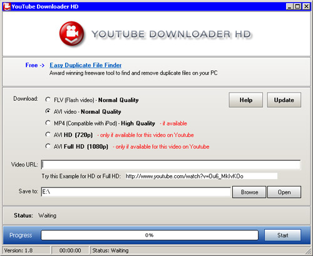Click the 0% progress bar
The image size is (313, 256).
pyautogui.click(x=150, y=235)
